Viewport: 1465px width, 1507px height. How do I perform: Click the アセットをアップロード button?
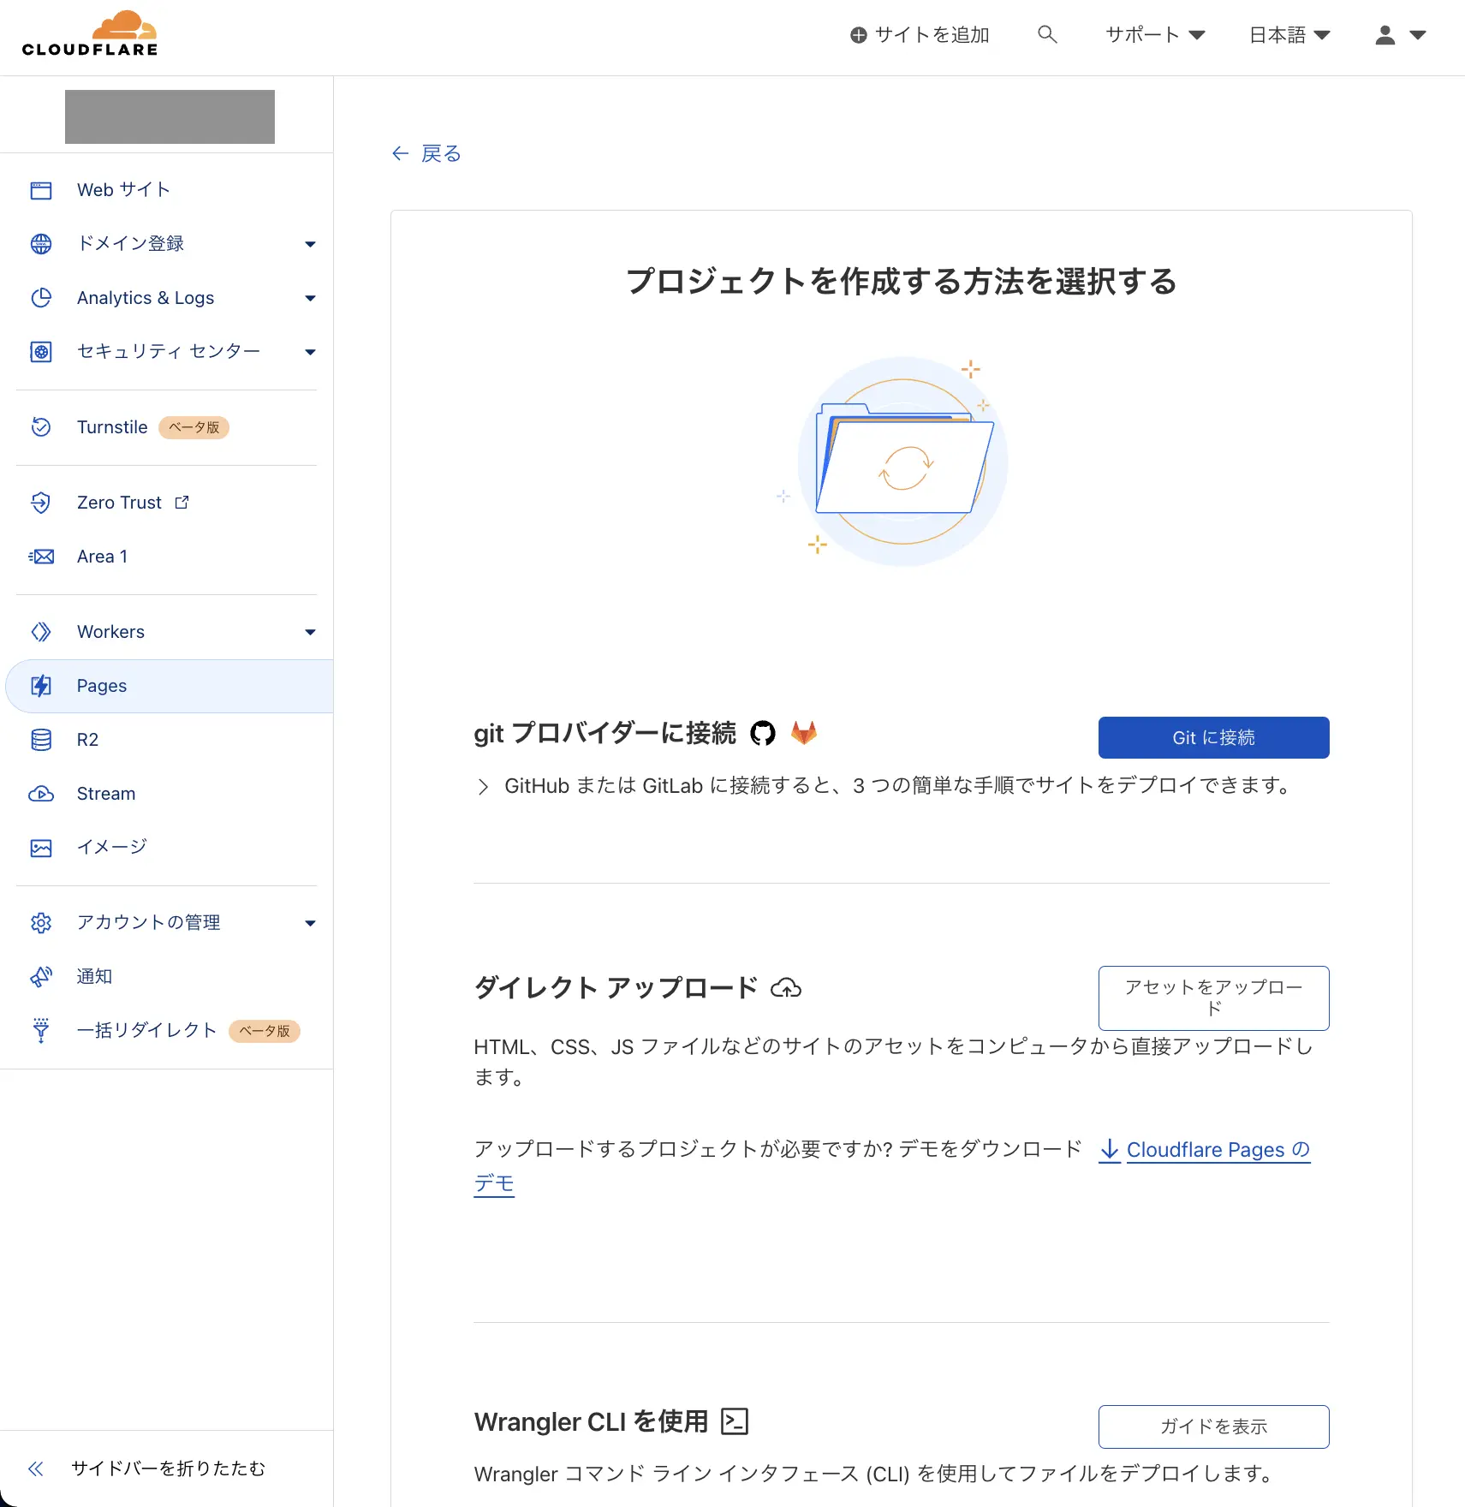1213,998
